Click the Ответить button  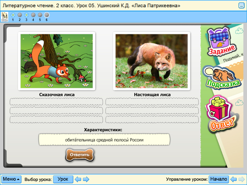click(x=80, y=155)
